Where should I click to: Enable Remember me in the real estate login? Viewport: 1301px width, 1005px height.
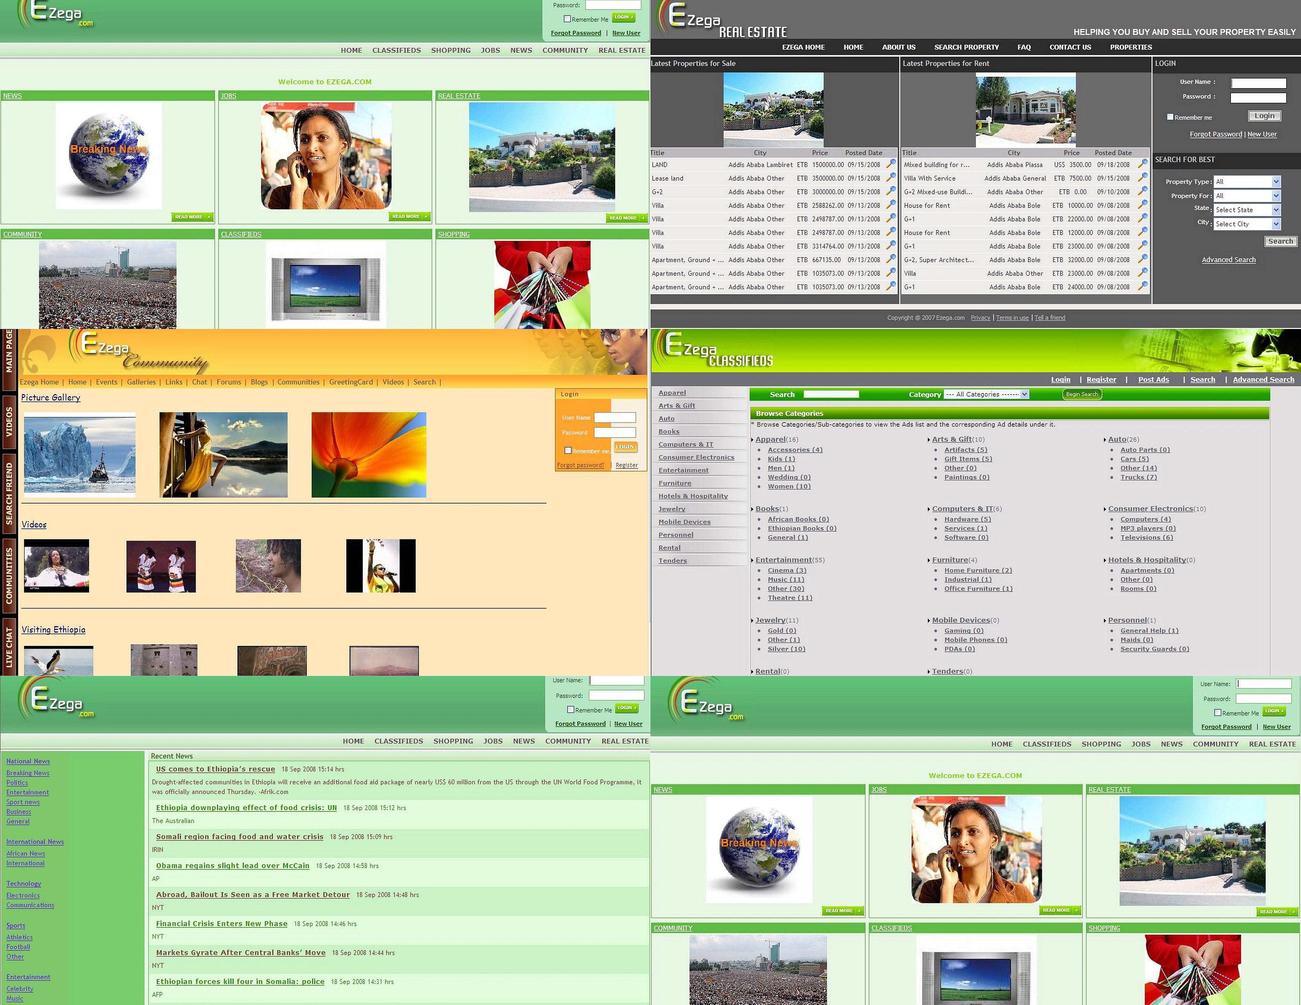click(x=1171, y=117)
